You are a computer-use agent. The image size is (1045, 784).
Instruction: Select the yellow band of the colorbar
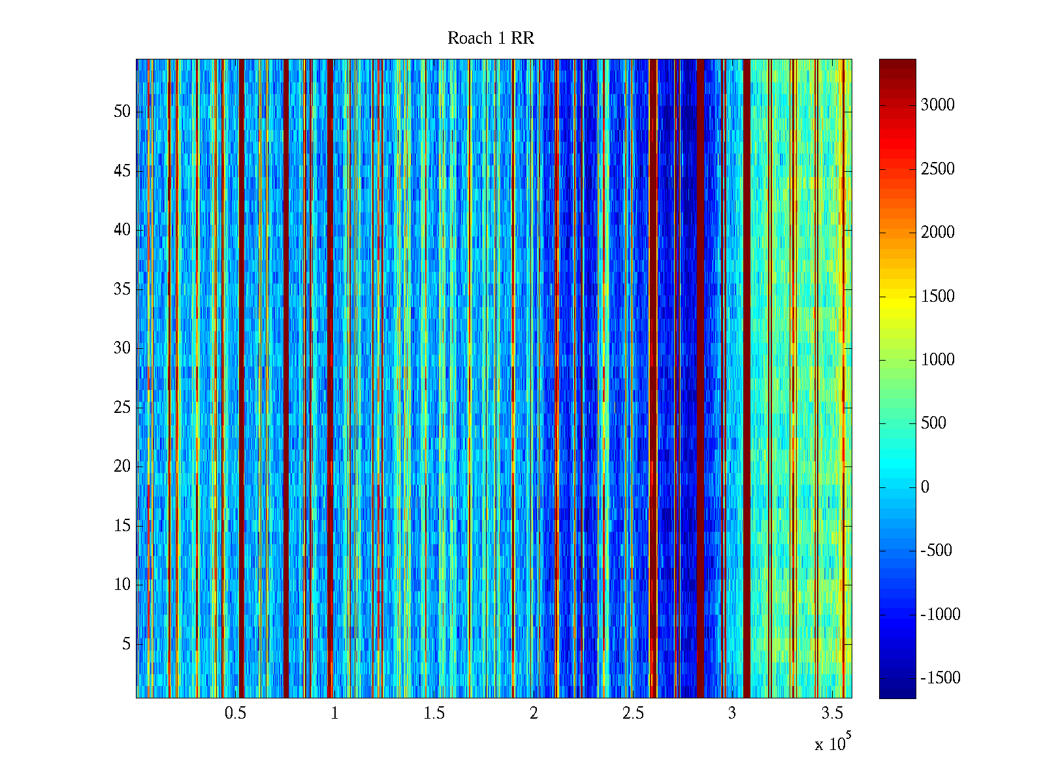[897, 302]
